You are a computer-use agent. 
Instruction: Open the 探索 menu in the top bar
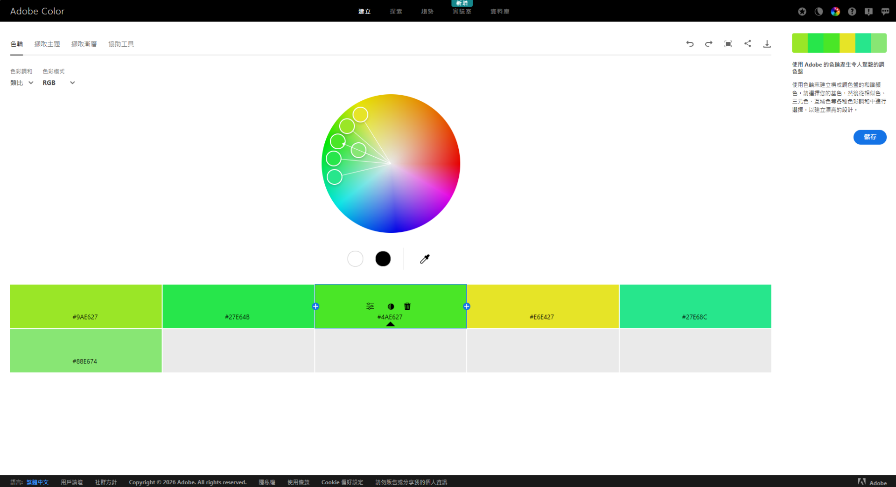pos(396,11)
